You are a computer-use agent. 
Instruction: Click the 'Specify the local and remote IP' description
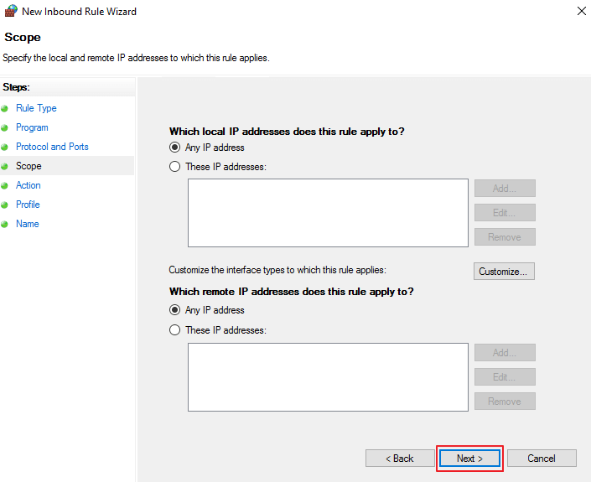pos(136,58)
